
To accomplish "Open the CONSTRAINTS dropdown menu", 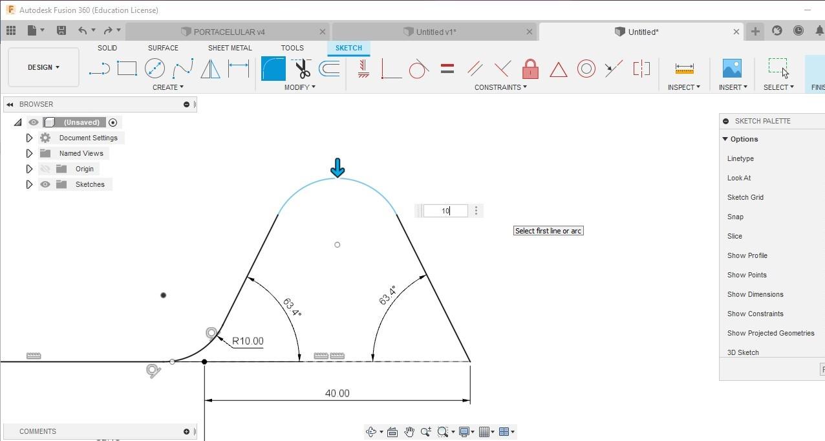I will (500, 87).
